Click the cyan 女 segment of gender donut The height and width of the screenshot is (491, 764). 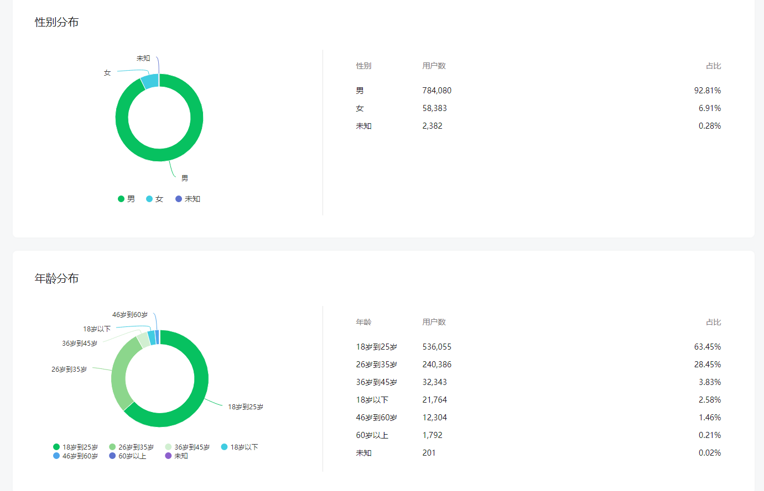[x=149, y=81]
